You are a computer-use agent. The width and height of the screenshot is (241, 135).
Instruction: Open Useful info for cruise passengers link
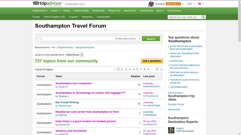[x=186, y=48]
